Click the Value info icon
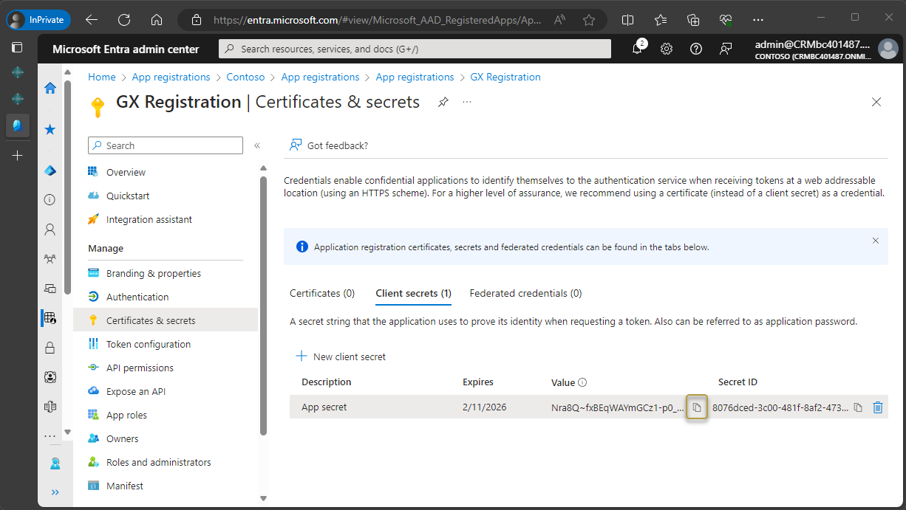The image size is (906, 510). 582,382
